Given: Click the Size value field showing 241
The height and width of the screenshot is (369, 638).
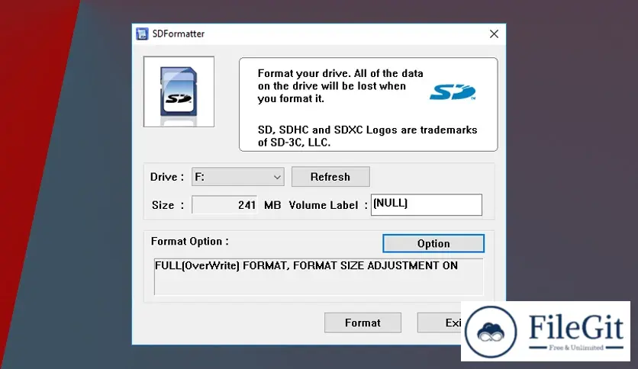Looking at the screenshot, I should click(x=224, y=205).
